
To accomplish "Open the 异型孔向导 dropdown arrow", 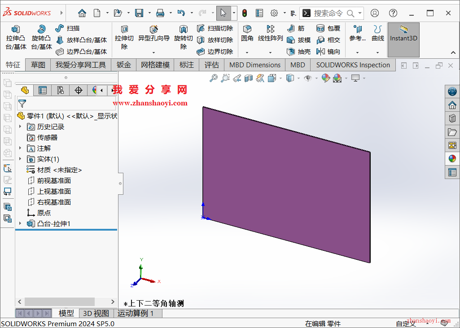I will click(x=154, y=52).
